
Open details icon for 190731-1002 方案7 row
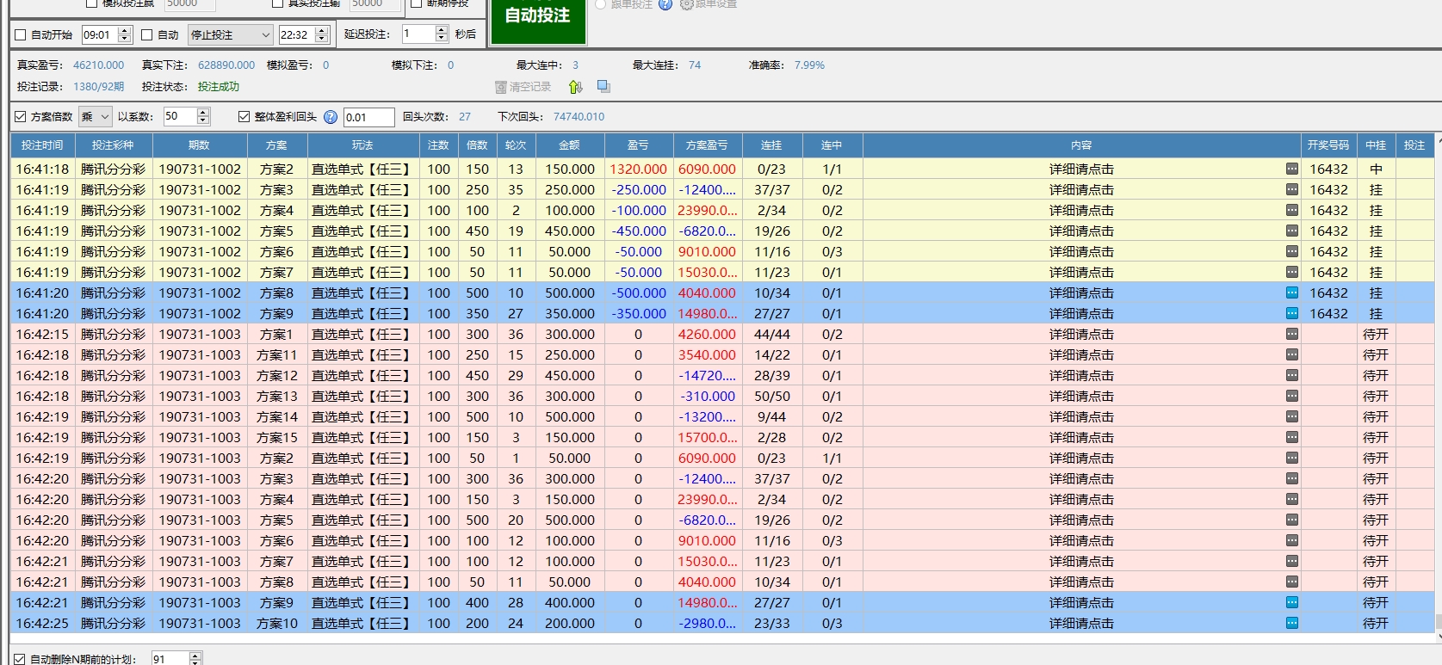1291,272
